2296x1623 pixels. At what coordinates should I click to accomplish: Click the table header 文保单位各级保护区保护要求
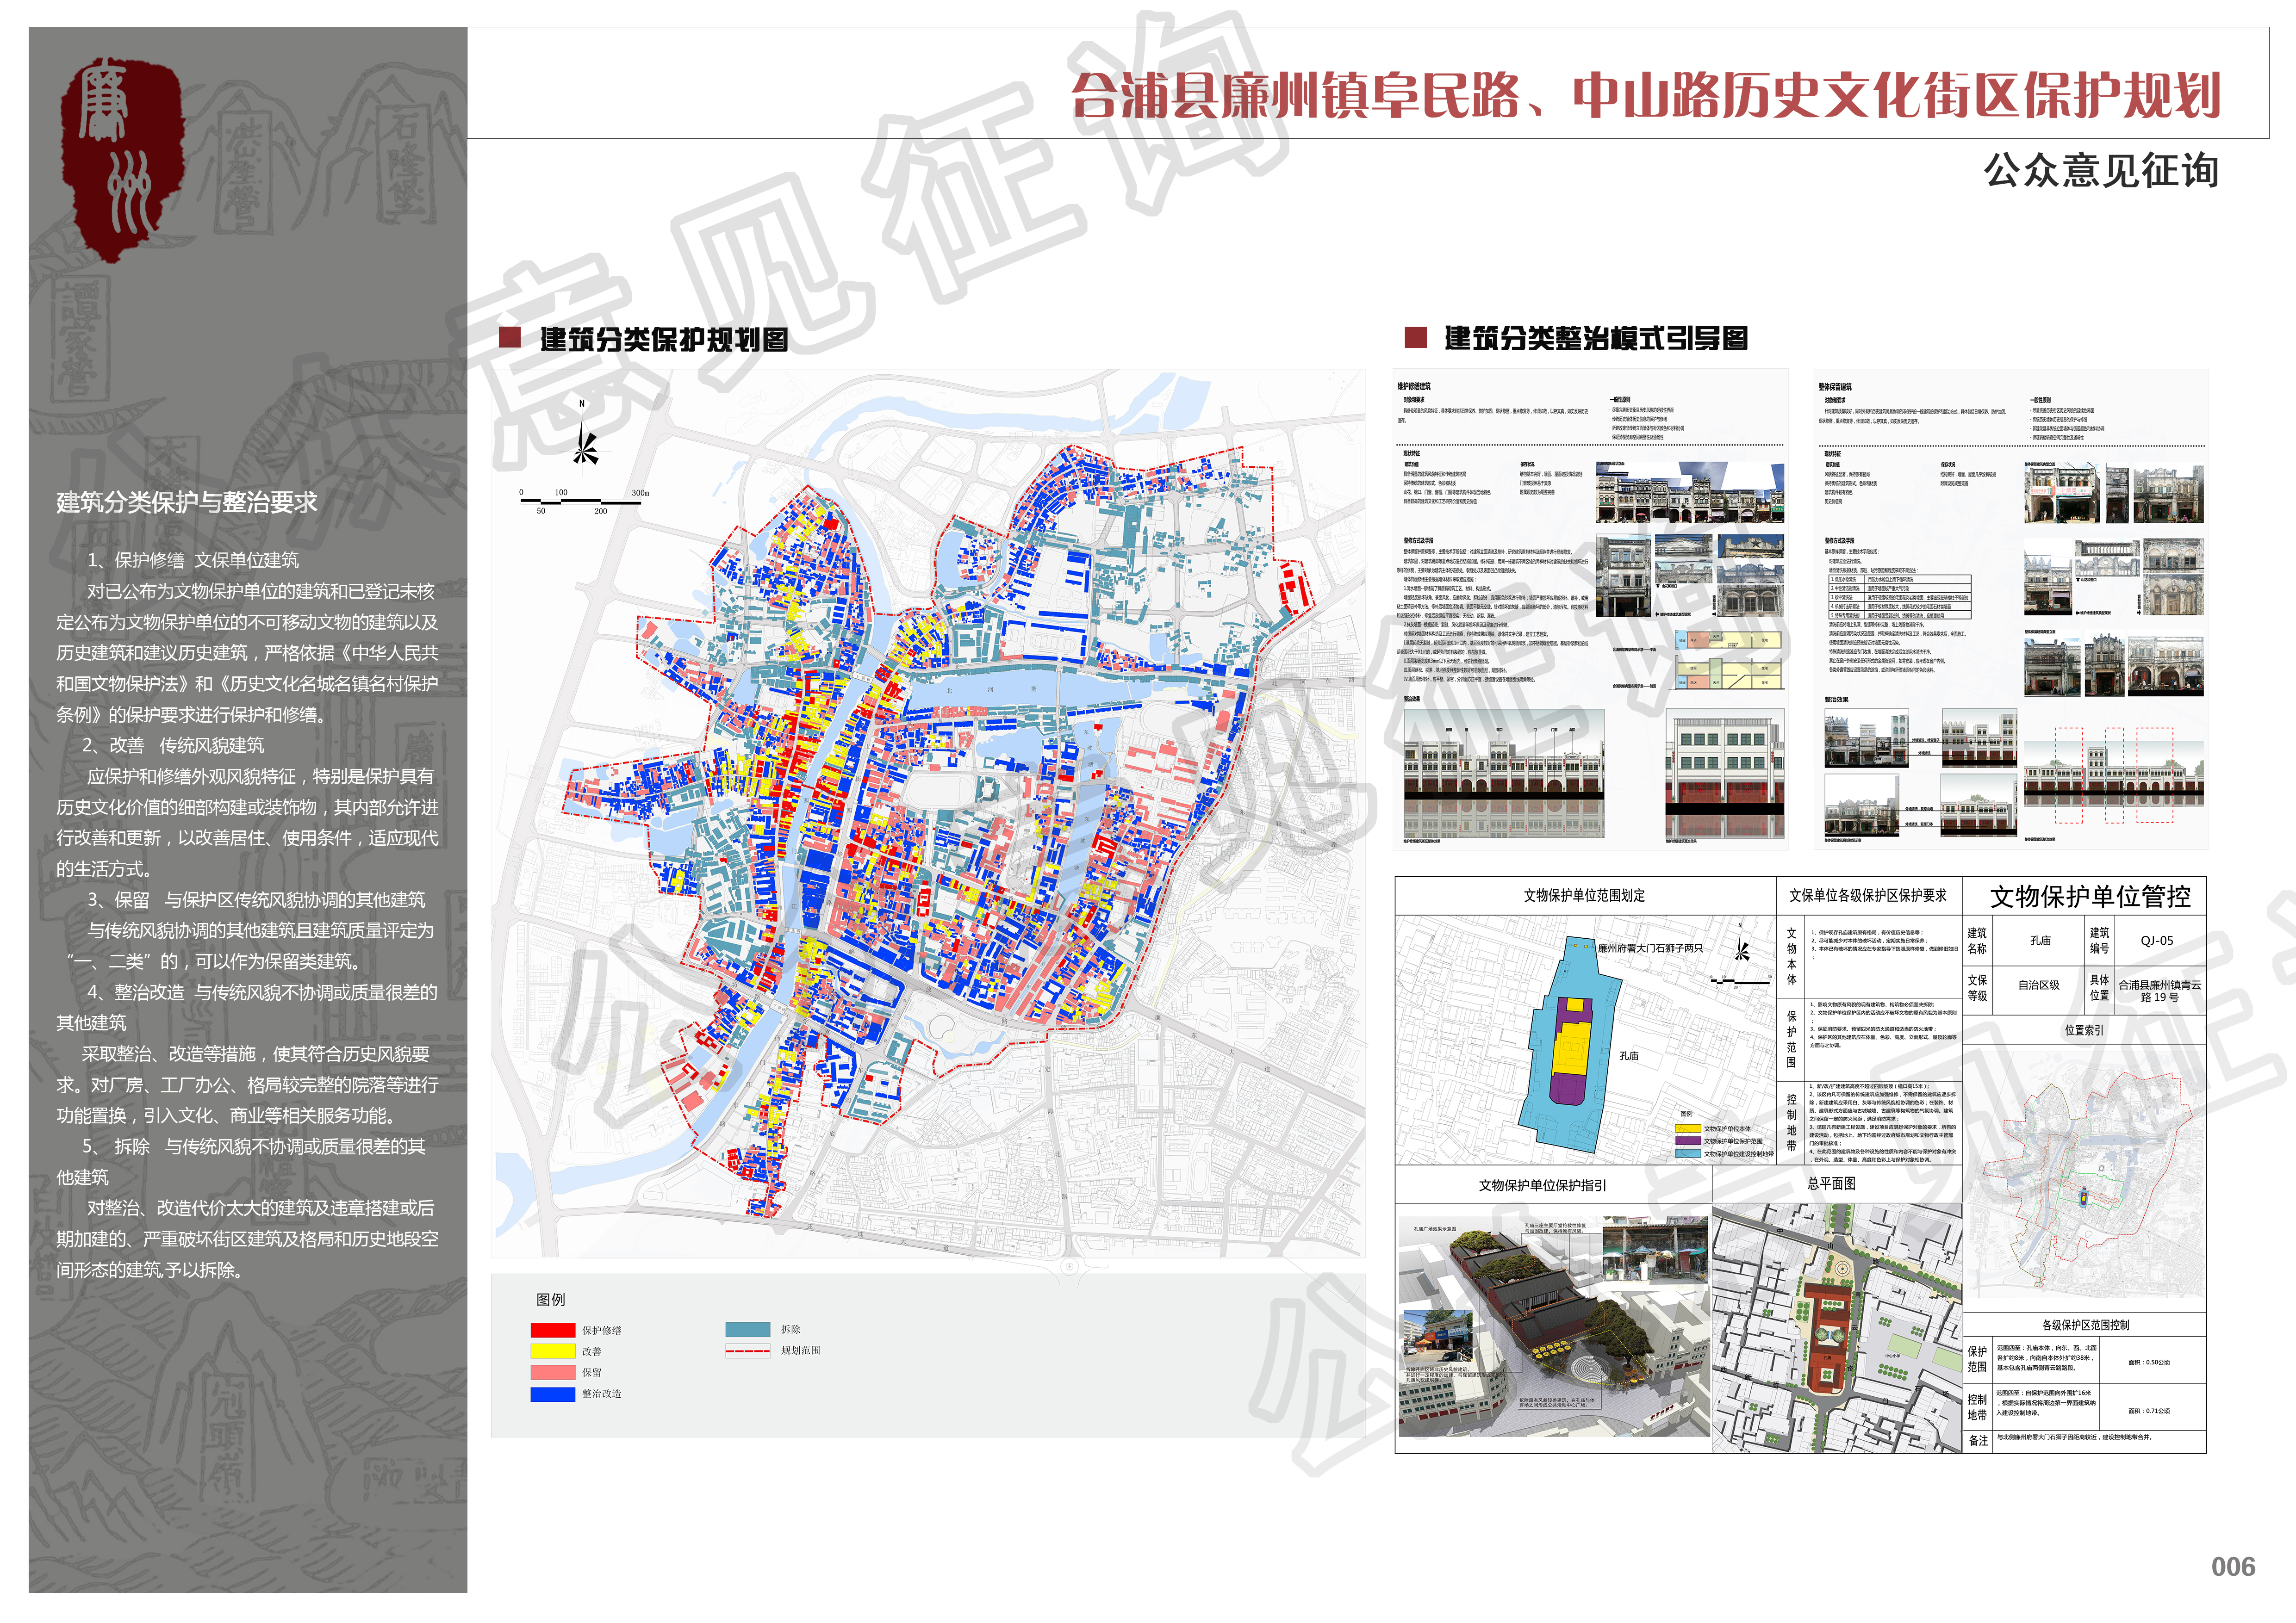tap(1868, 895)
